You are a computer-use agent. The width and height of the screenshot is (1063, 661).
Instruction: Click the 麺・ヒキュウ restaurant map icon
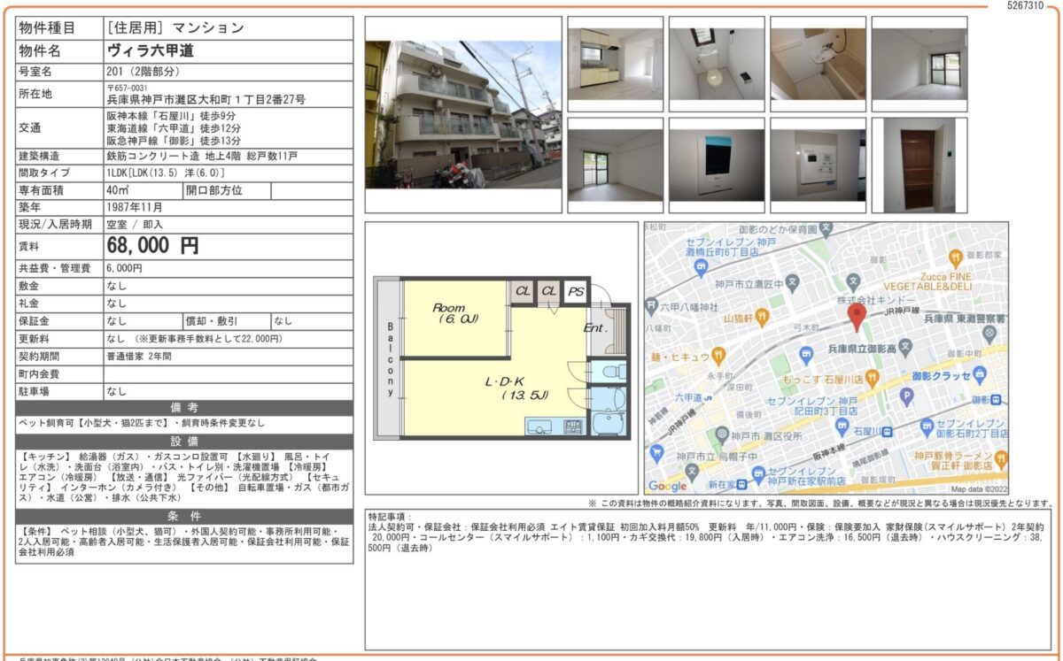coord(718,357)
